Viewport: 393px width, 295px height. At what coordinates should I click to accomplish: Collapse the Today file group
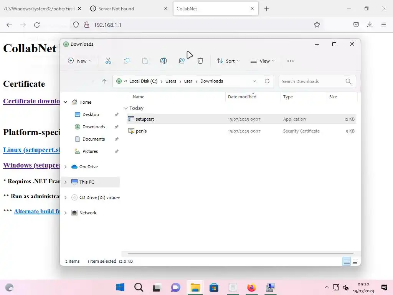[125, 108]
